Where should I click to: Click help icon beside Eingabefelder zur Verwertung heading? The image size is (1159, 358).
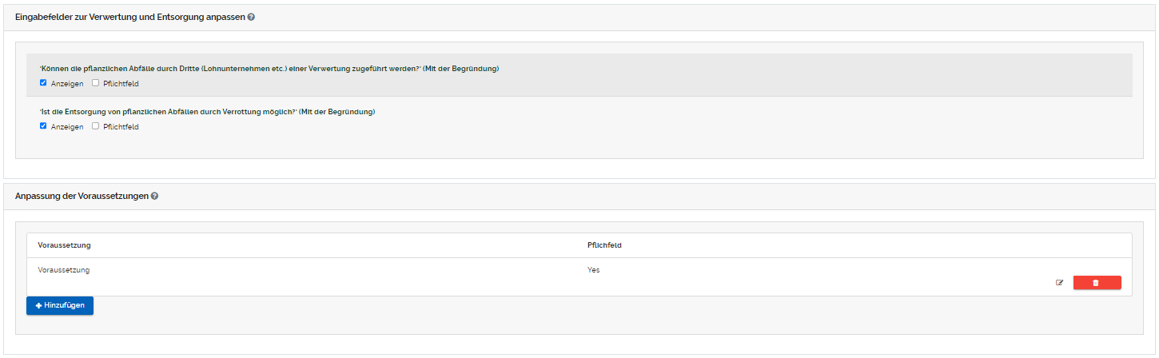(x=251, y=17)
